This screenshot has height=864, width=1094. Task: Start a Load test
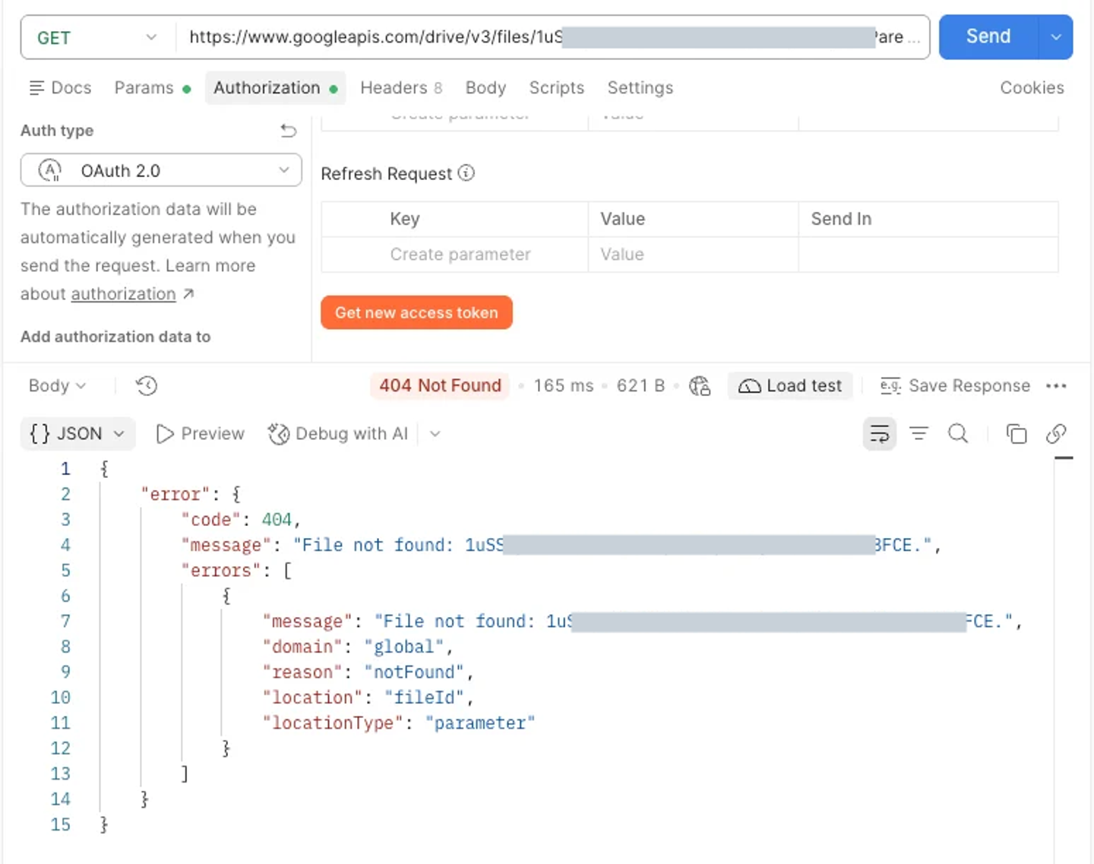click(790, 386)
